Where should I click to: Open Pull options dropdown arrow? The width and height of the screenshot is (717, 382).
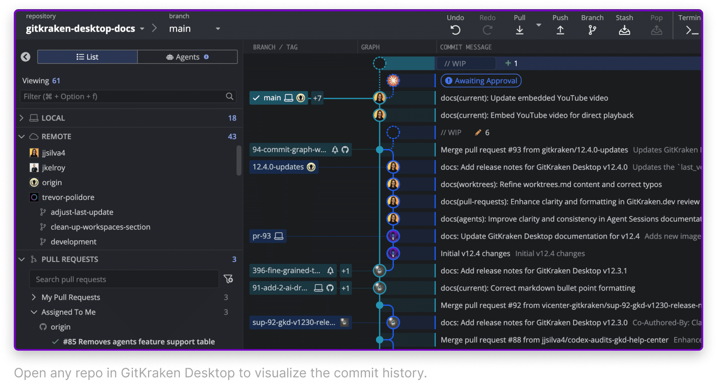tap(539, 25)
